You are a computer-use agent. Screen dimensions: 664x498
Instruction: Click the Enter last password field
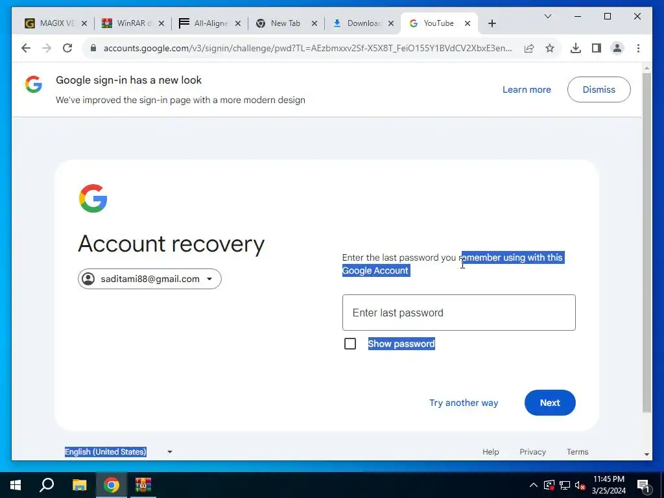coord(458,313)
